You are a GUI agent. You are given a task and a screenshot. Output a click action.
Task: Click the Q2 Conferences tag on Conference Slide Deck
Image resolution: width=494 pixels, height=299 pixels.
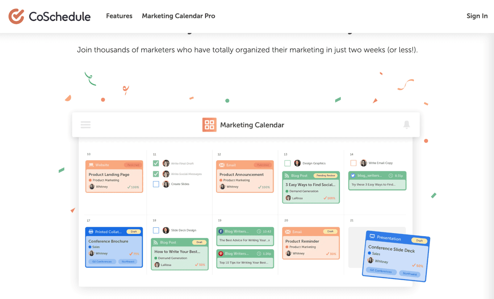click(x=381, y=271)
